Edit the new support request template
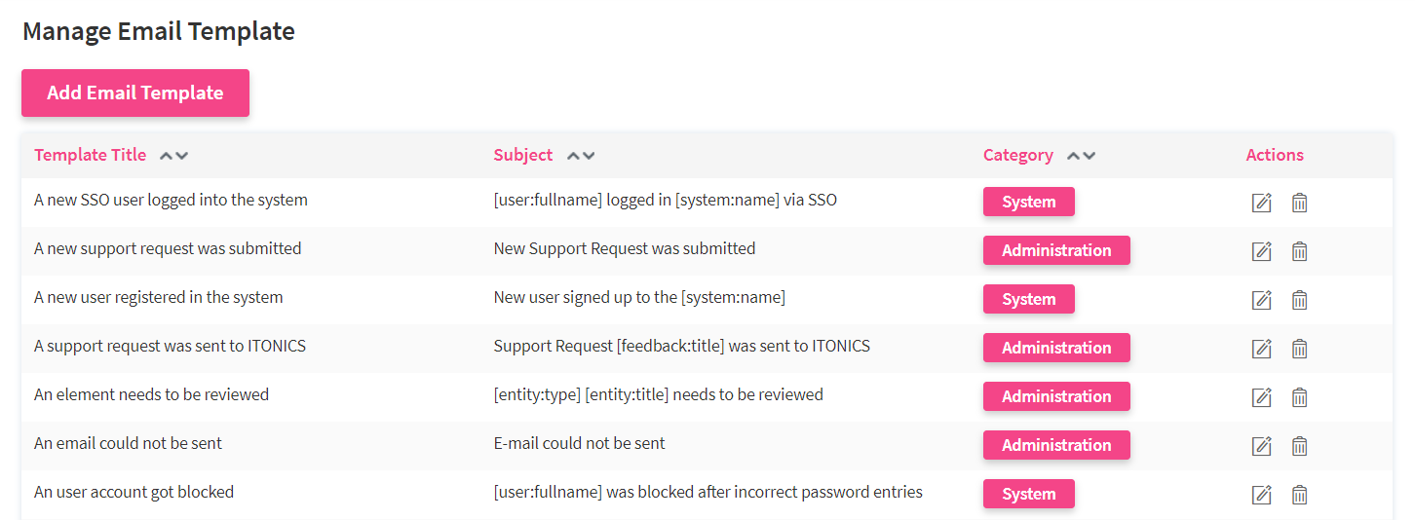Viewport: 1415px width, 520px height. (1261, 251)
